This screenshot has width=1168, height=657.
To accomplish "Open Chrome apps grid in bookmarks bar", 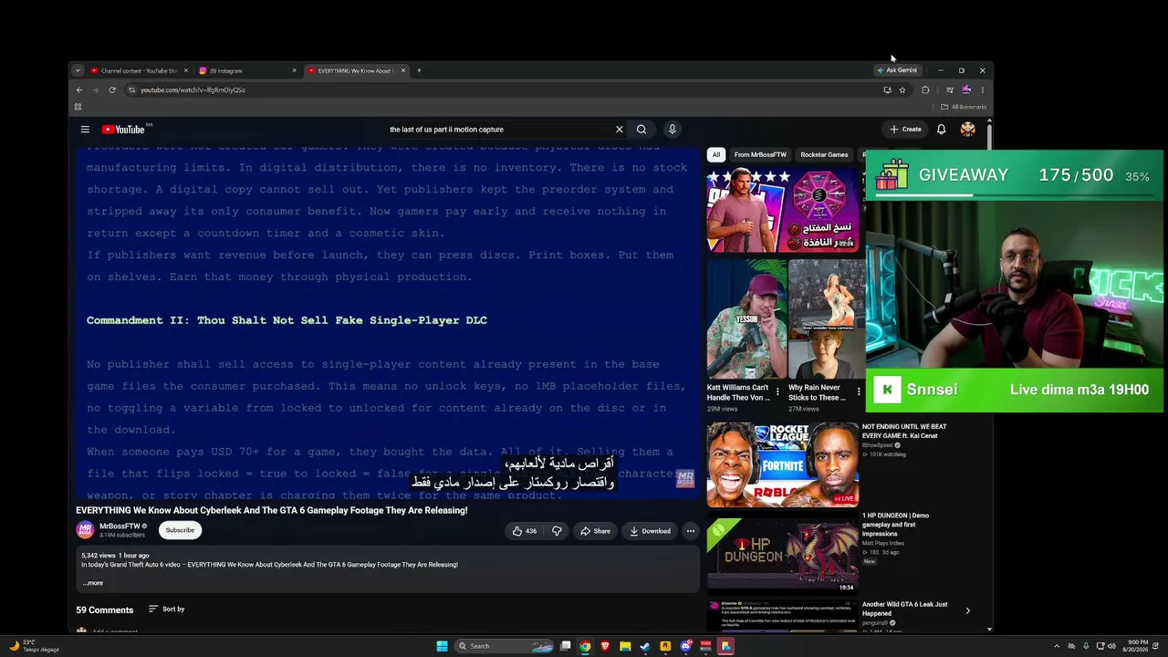I will (x=78, y=107).
